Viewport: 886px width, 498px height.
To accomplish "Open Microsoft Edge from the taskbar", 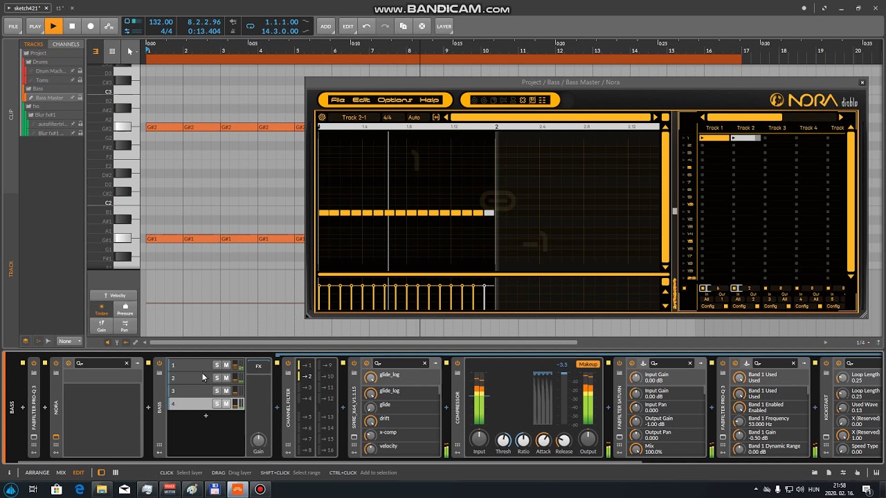I will (80, 490).
